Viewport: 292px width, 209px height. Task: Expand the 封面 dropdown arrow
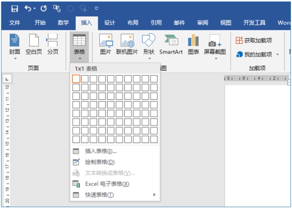(15, 58)
